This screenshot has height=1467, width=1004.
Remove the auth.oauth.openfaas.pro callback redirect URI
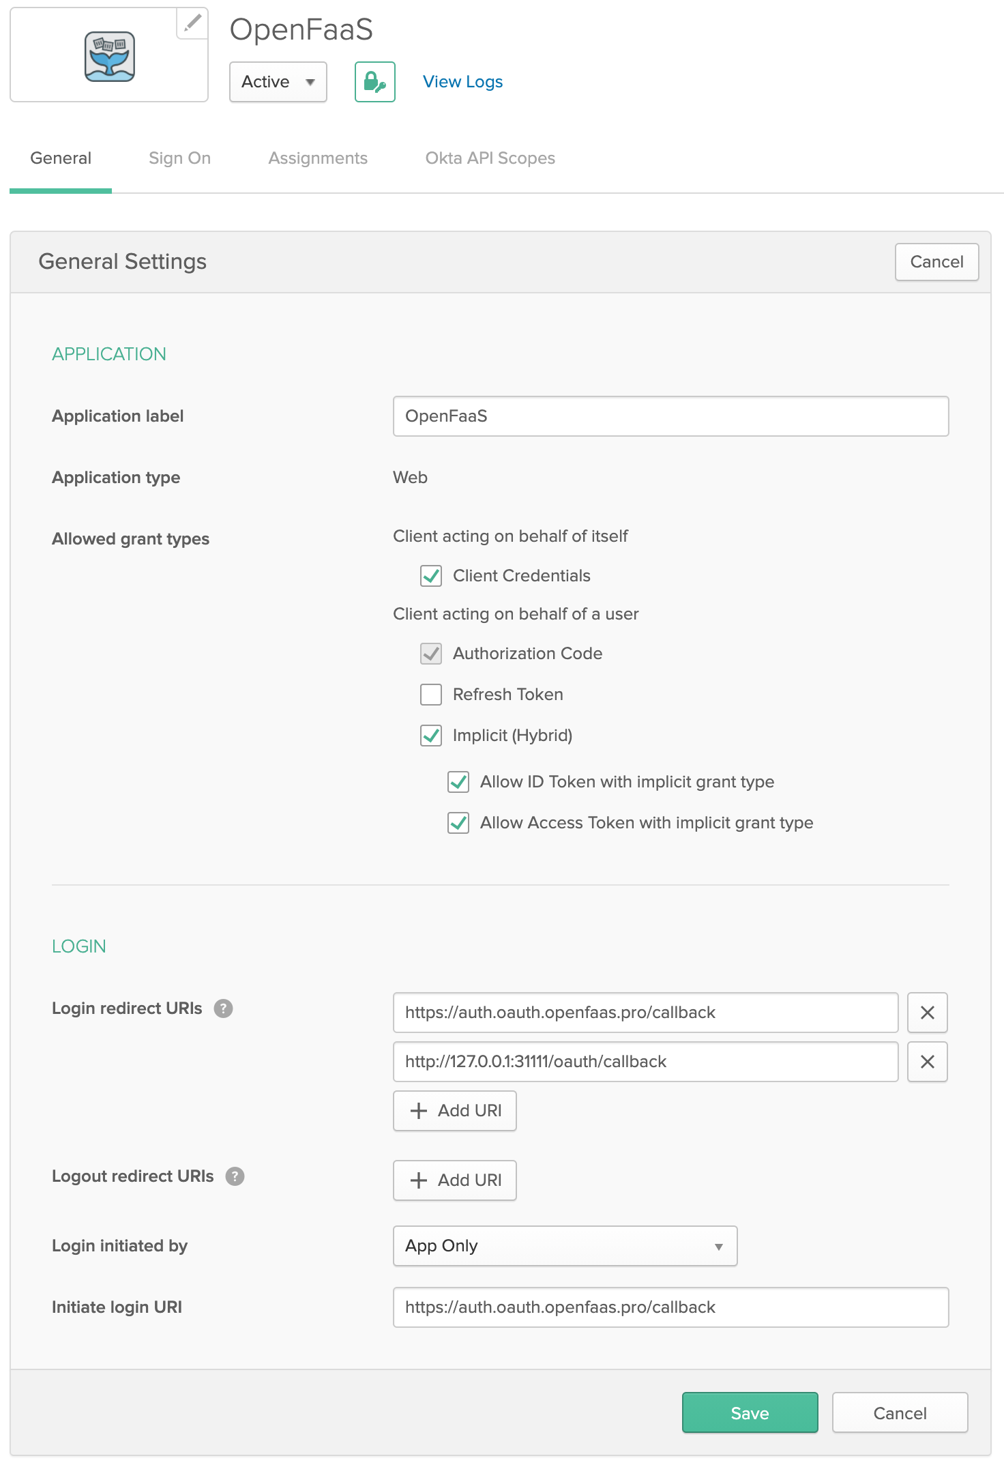[x=928, y=1013]
